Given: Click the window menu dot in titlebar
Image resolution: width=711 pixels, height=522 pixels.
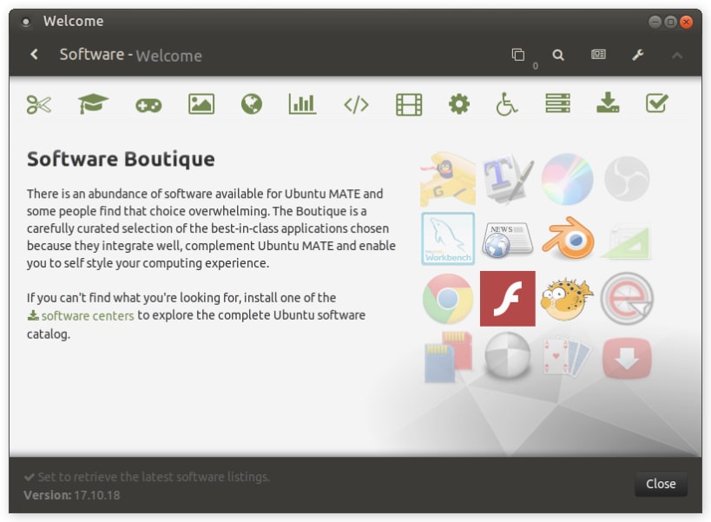Looking at the screenshot, I should [26, 22].
